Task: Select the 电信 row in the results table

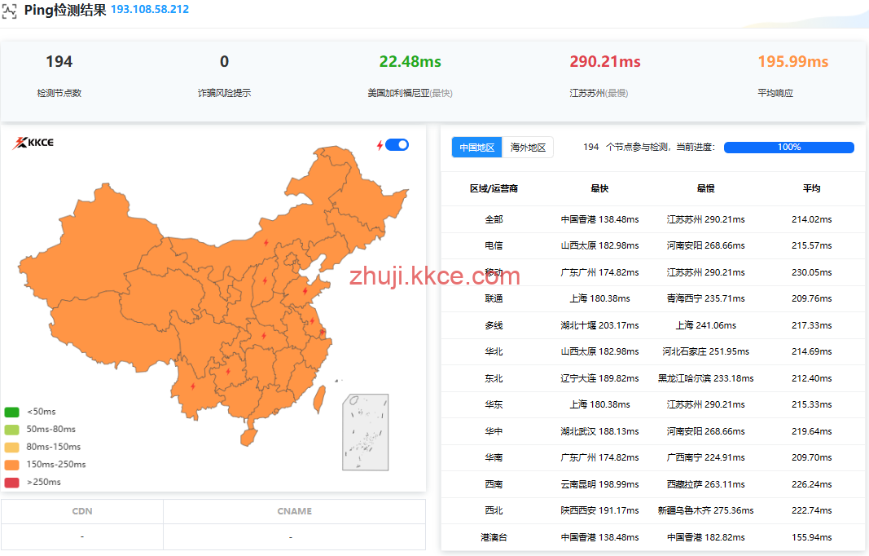Action: 494,245
